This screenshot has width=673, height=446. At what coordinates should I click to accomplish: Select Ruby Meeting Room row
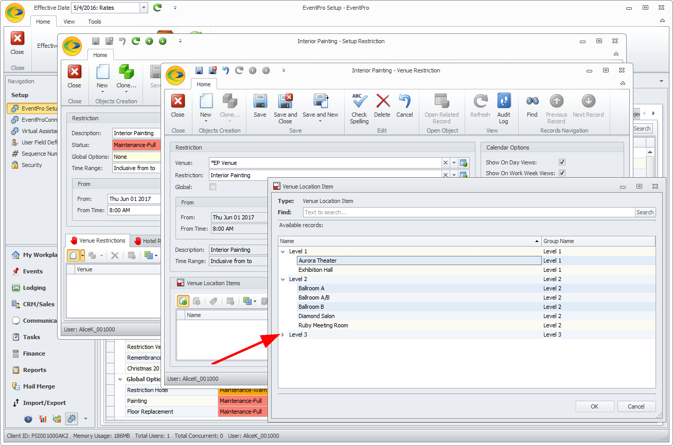pos(467,325)
